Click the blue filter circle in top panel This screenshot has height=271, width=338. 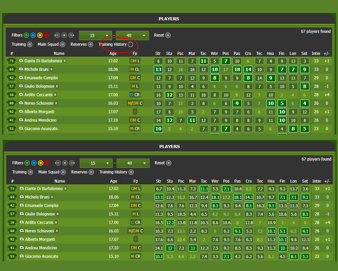33,35
